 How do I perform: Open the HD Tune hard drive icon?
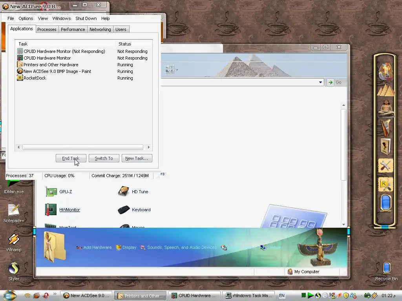[x=124, y=191]
